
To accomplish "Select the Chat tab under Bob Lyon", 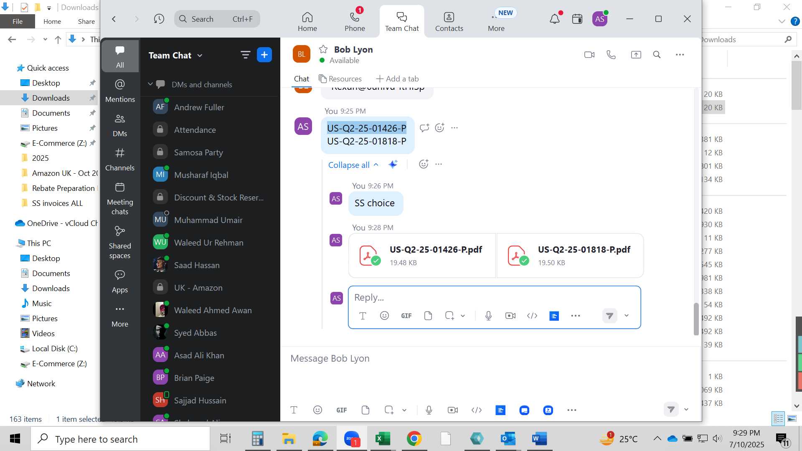I will point(301,79).
